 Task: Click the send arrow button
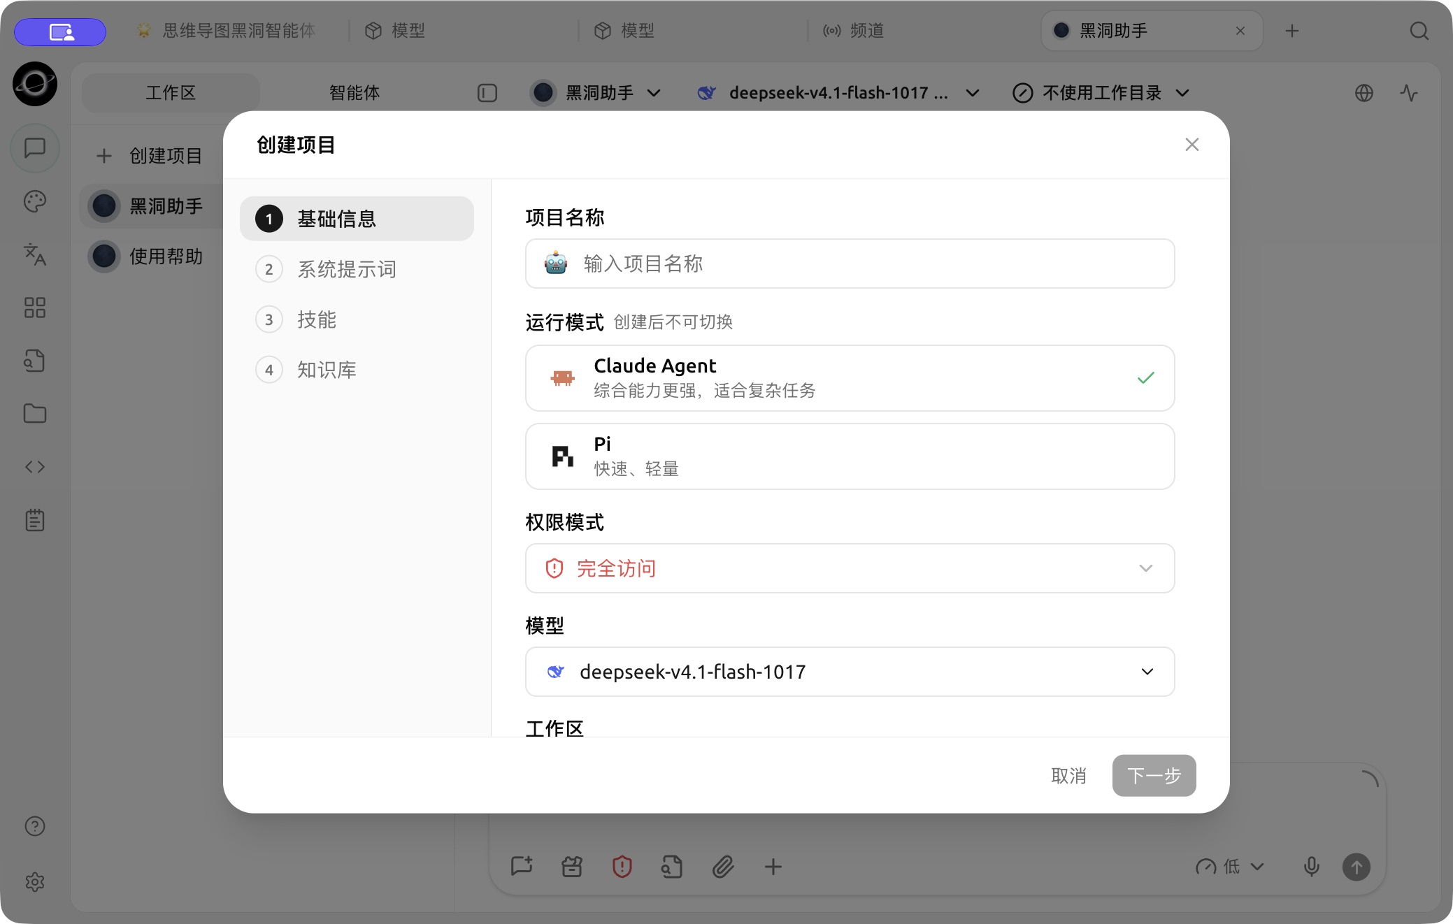click(x=1357, y=867)
